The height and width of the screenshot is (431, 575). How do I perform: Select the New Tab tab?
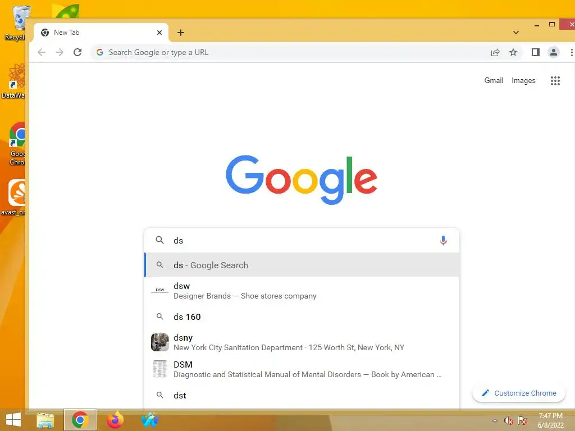coord(101,33)
